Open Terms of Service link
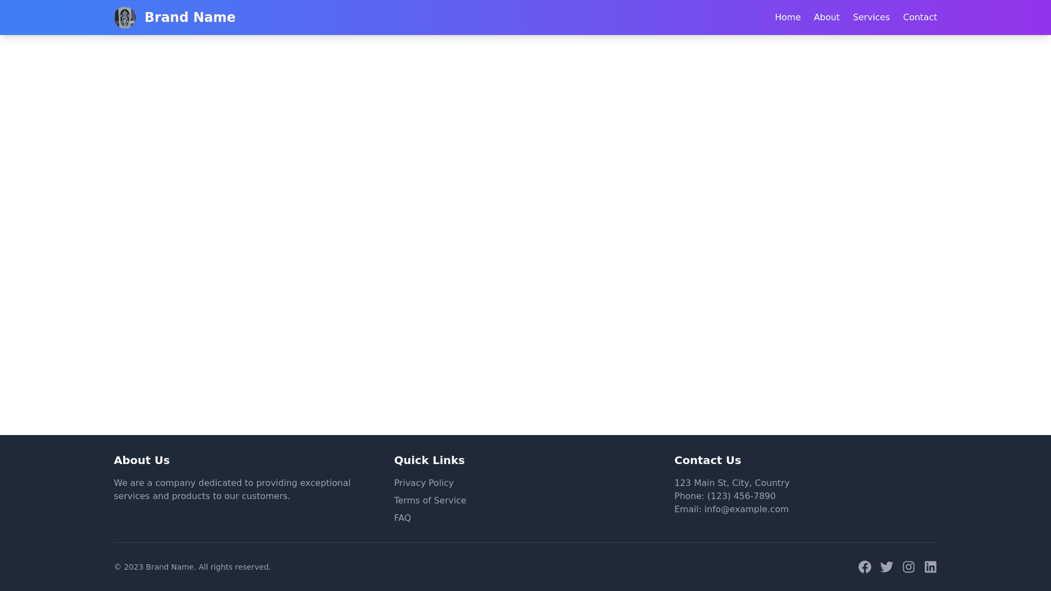This screenshot has width=1051, height=591. pos(430,500)
